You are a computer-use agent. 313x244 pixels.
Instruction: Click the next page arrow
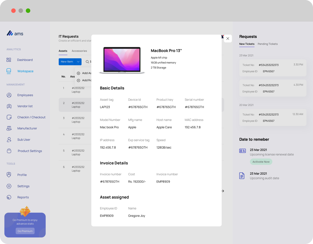pos(223,191)
